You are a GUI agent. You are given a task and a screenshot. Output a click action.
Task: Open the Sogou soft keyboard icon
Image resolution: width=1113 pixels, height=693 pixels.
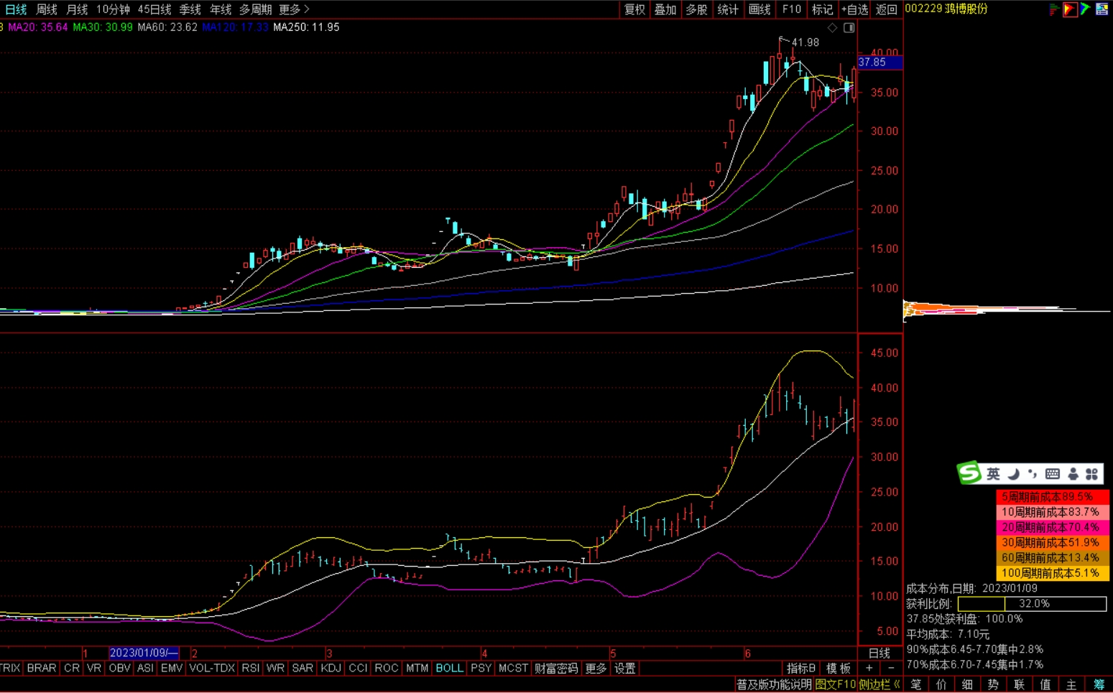(1053, 474)
